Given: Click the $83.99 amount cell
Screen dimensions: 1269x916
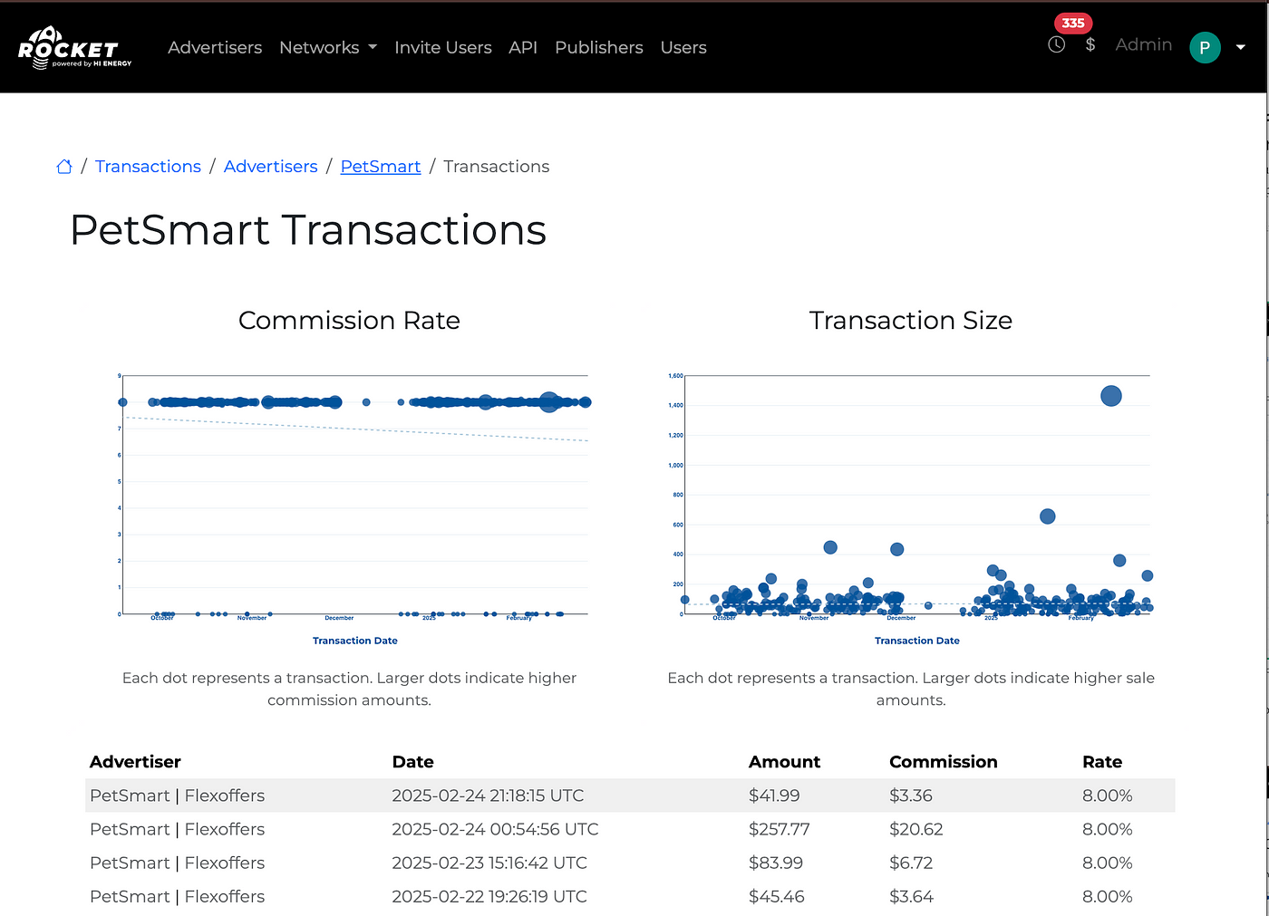Looking at the screenshot, I should pos(776,863).
